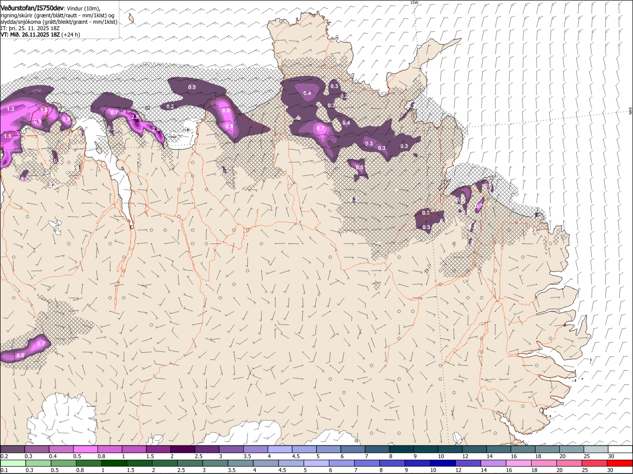Pick the darkest purple 2–2.5 snow swatch
The image size is (633, 474).
tap(182, 449)
